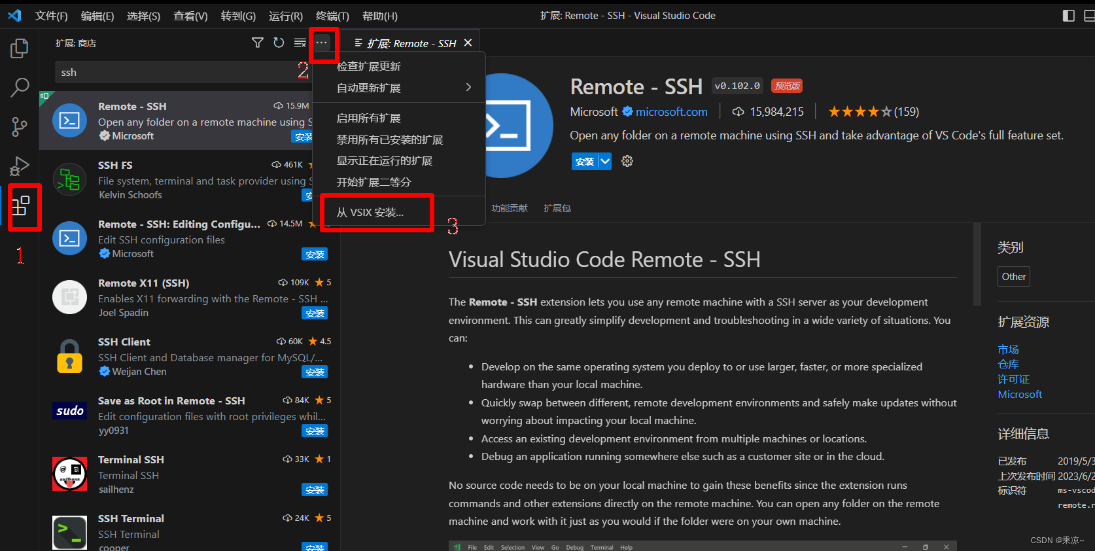Open Run and Debug view
This screenshot has width=1095, height=551.
[x=20, y=166]
